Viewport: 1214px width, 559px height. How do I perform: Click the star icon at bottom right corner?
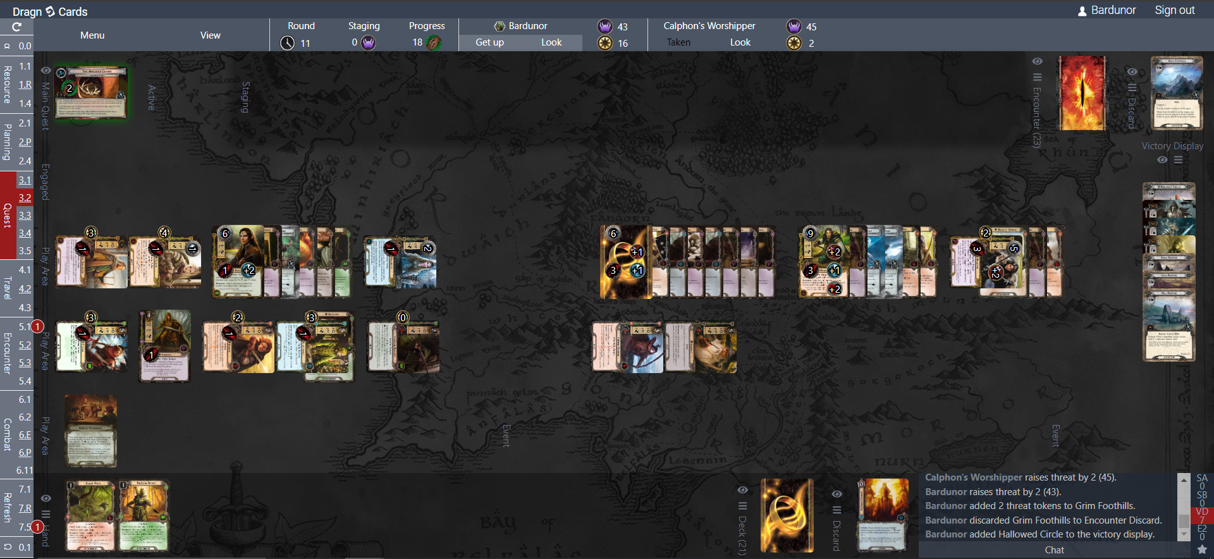click(x=1202, y=550)
